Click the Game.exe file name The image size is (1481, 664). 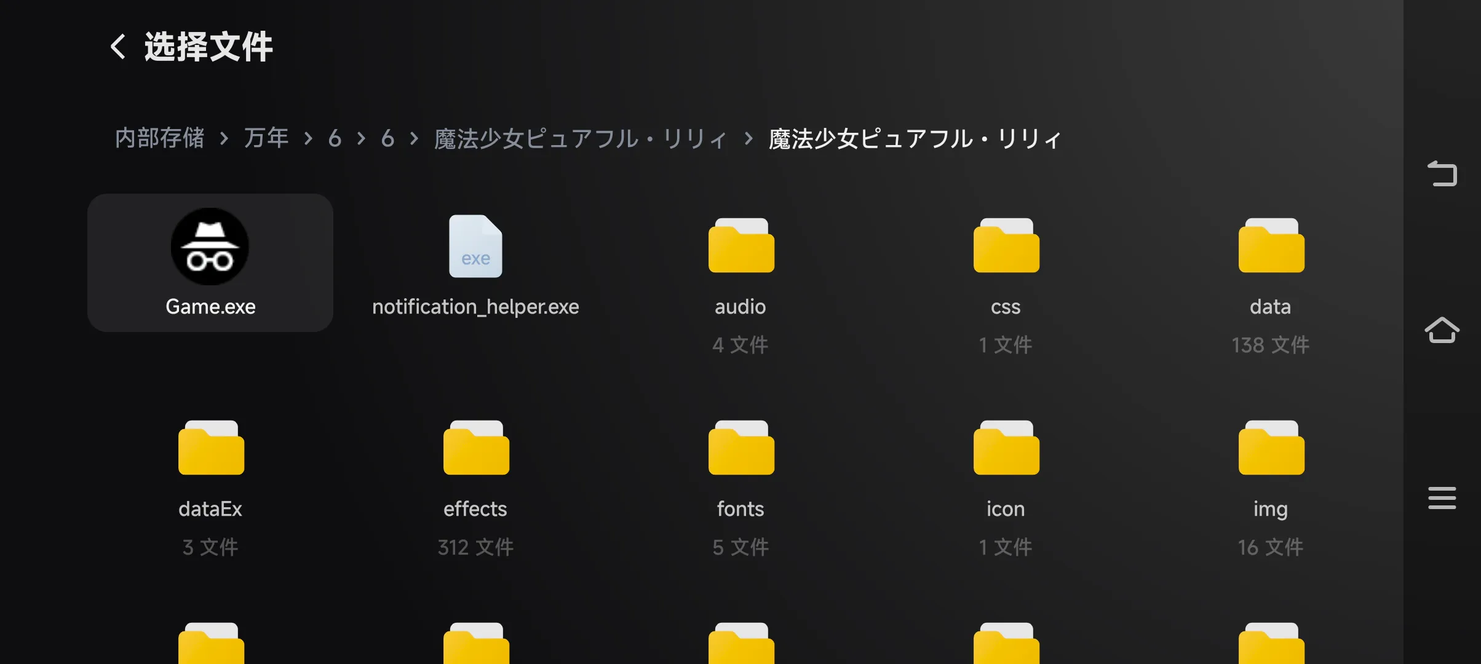pyautogui.click(x=210, y=307)
